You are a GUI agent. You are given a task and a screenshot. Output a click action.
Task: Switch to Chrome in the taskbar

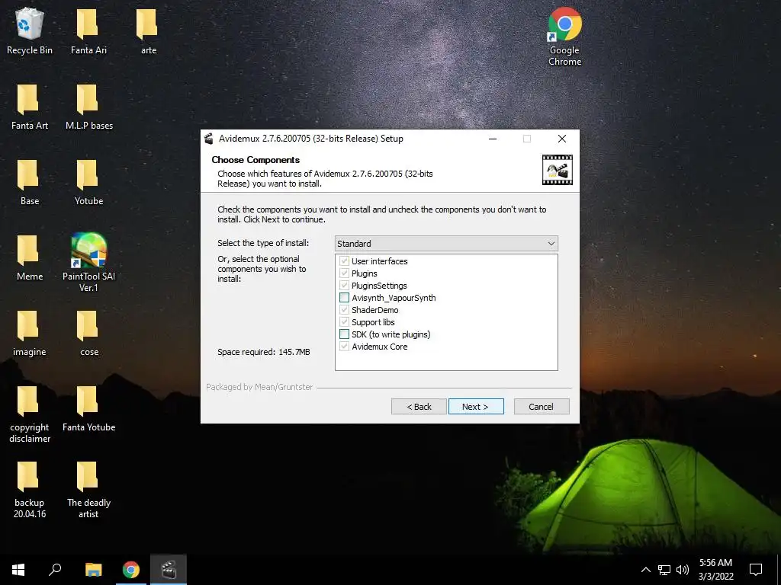click(x=131, y=570)
